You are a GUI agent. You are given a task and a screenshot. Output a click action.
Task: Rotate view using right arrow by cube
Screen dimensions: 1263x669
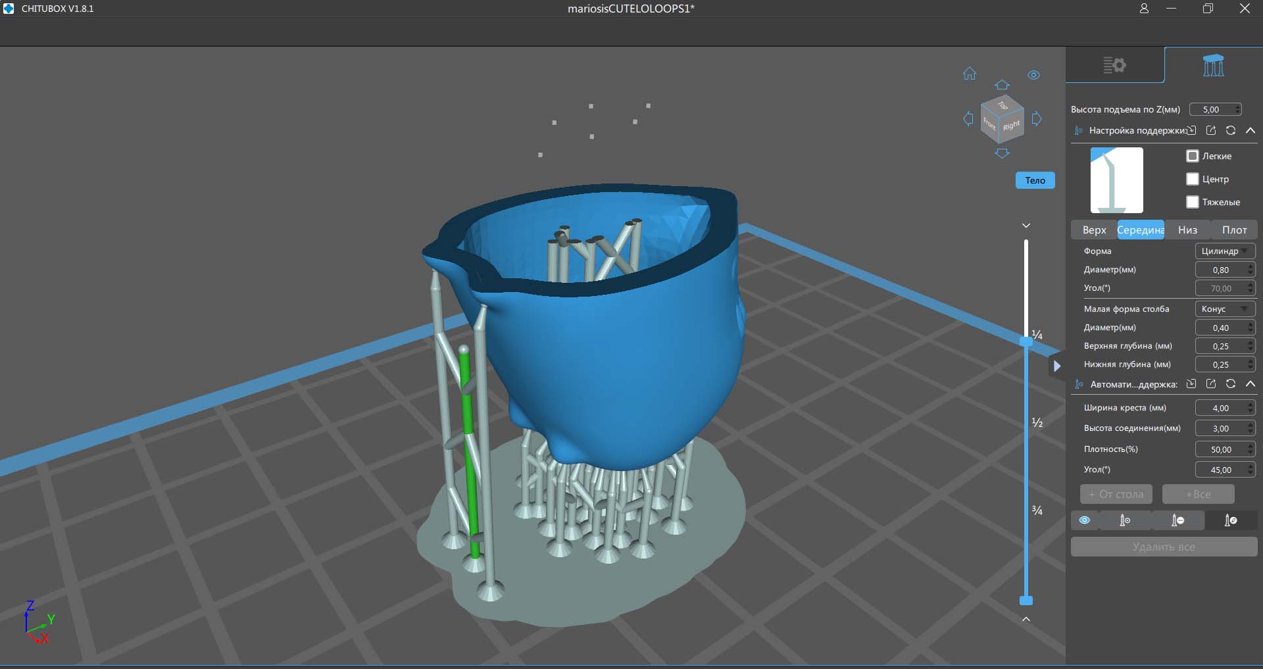pyautogui.click(x=1037, y=119)
